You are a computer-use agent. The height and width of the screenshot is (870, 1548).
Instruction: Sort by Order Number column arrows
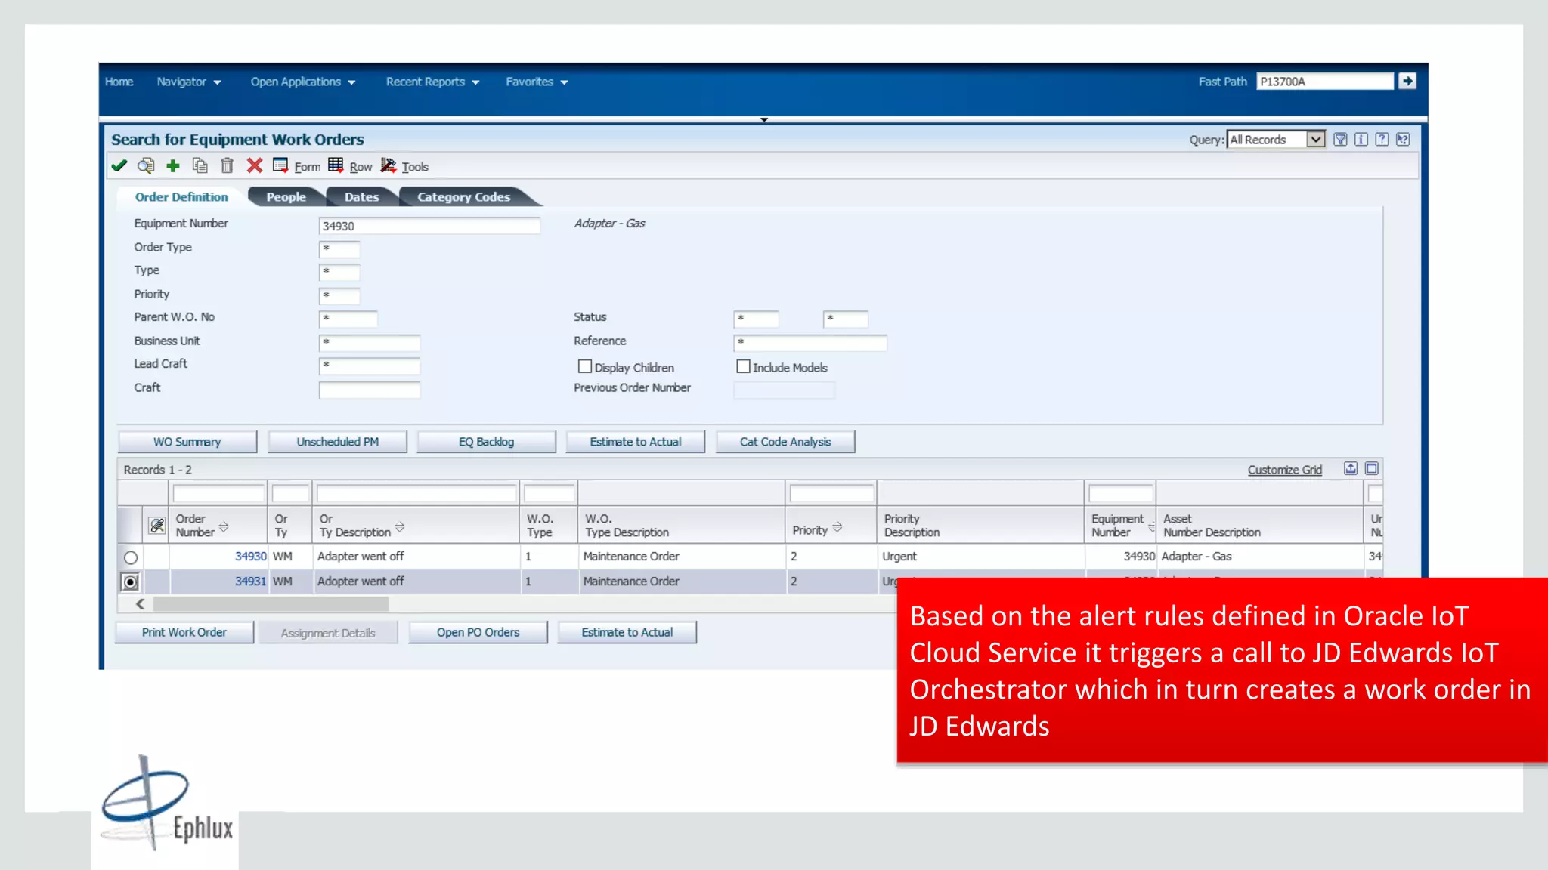coord(224,526)
